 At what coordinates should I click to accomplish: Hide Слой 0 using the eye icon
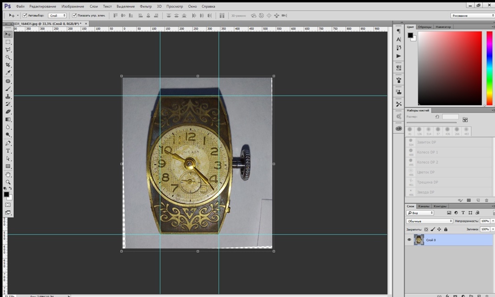pos(409,240)
